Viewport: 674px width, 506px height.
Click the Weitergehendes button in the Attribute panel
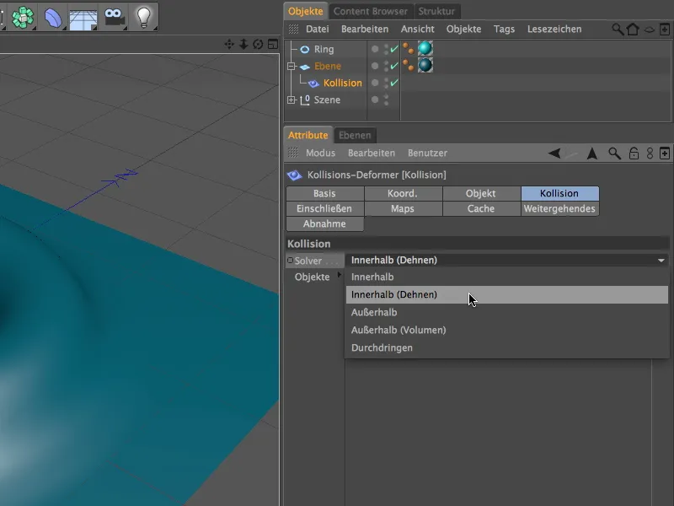(x=559, y=208)
